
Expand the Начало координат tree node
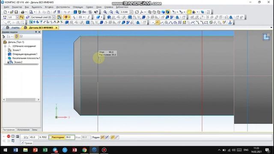tap(5, 46)
